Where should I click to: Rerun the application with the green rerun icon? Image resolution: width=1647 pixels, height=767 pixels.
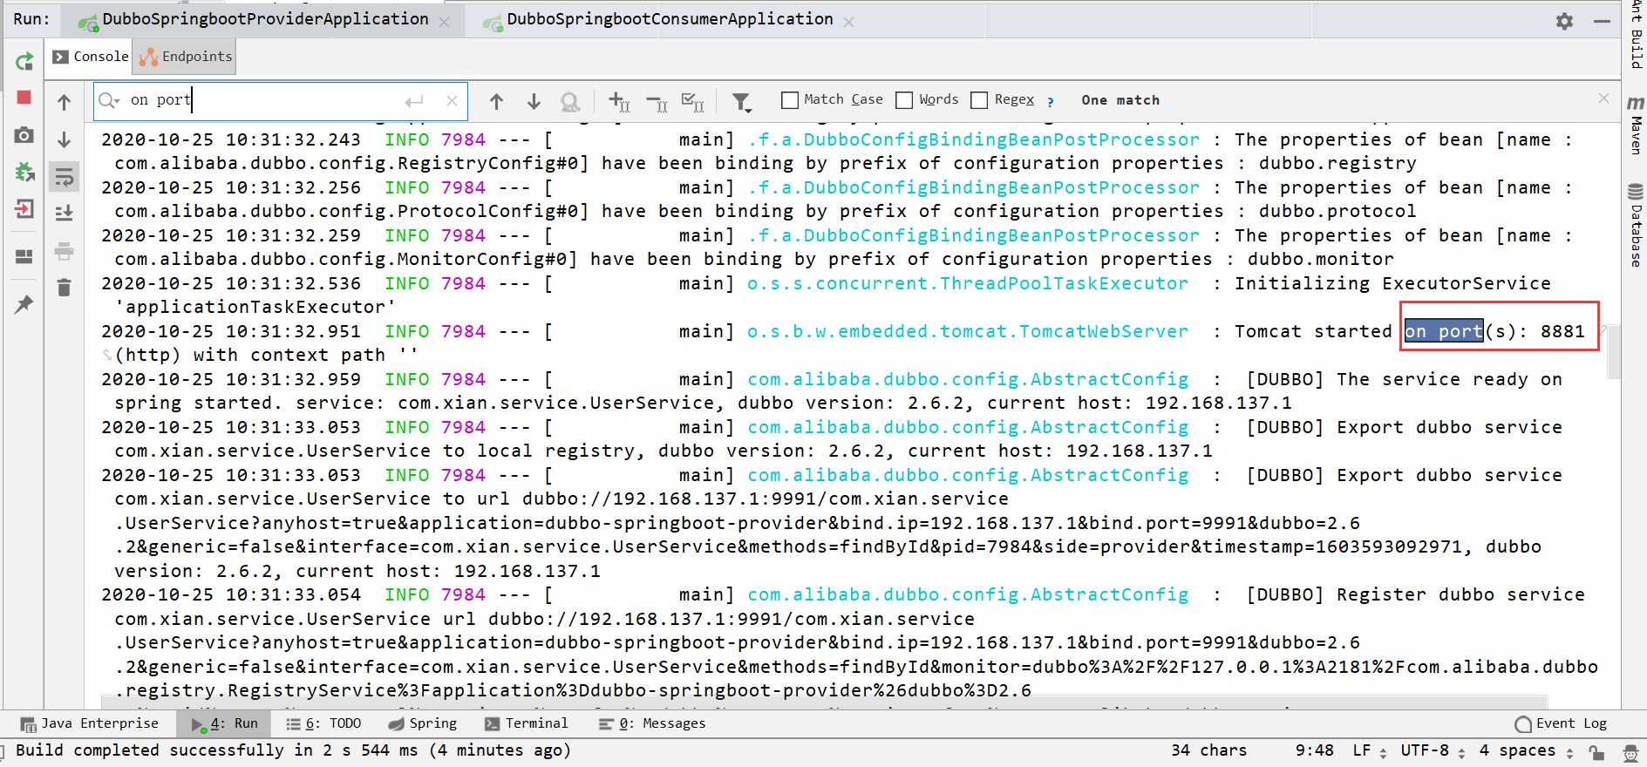(24, 61)
